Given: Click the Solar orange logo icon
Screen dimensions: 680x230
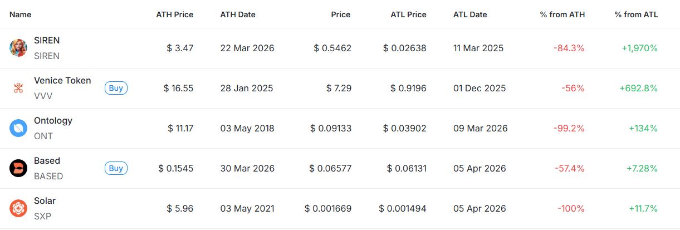Looking at the screenshot, I should [18, 208].
